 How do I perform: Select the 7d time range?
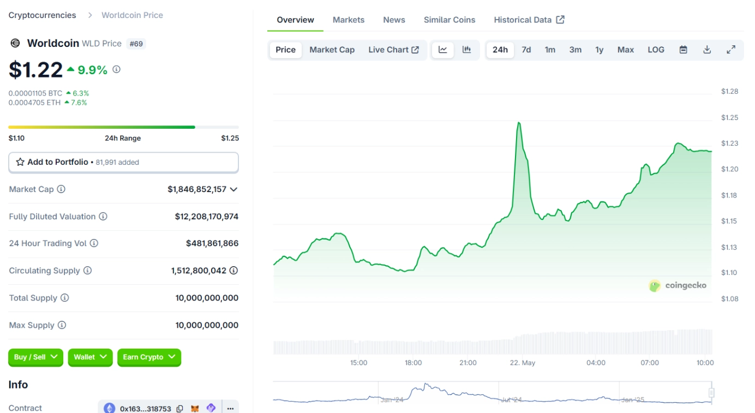(526, 50)
